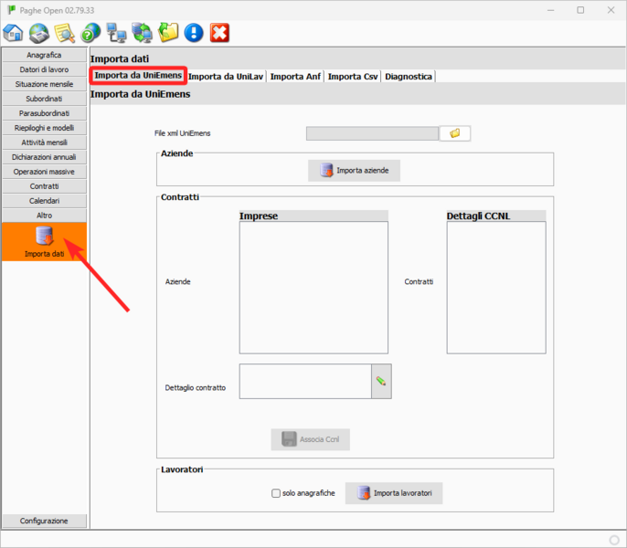Screen dimensions: 627x548
Task: Click inside the Imprese list box
Action: pyautogui.click(x=313, y=288)
